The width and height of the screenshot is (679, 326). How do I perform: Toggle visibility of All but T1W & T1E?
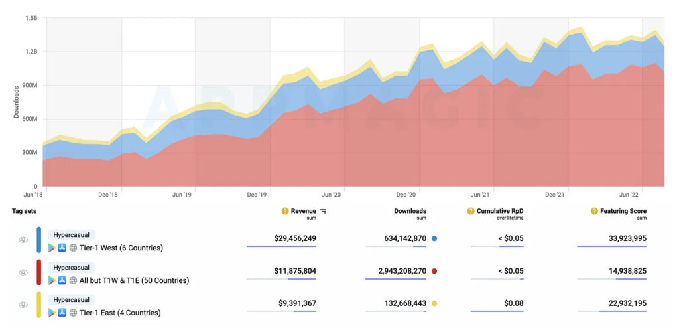pyautogui.click(x=23, y=272)
